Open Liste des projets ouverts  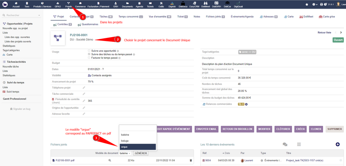click(18, 41)
